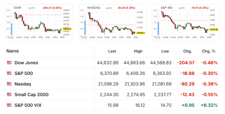Open the S&P 500 VIX index link
The image size is (225, 114).
pos(28,105)
